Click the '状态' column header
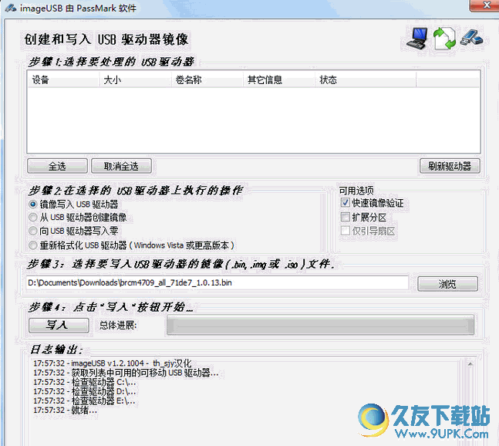The width and height of the screenshot is (499, 446). [366, 79]
